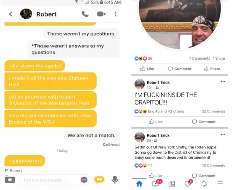Start a video call with Robert
The width and height of the screenshot is (234, 190).
(x=101, y=14)
